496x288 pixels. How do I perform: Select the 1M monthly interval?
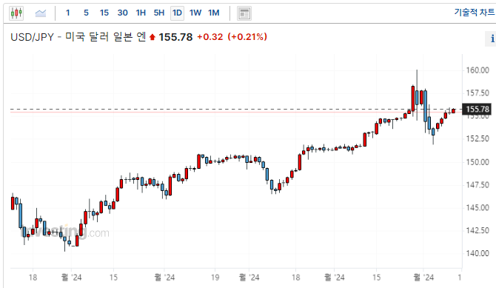tap(213, 13)
